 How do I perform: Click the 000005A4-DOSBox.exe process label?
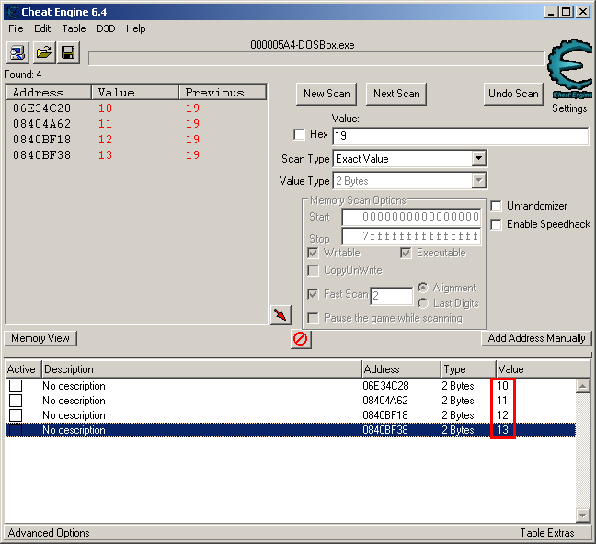pyautogui.click(x=303, y=45)
